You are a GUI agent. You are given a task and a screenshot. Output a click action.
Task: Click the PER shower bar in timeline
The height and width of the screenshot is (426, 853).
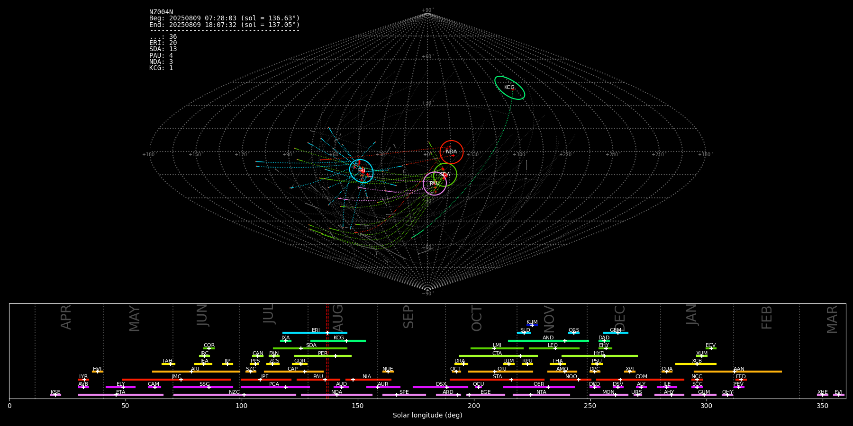click(323, 356)
